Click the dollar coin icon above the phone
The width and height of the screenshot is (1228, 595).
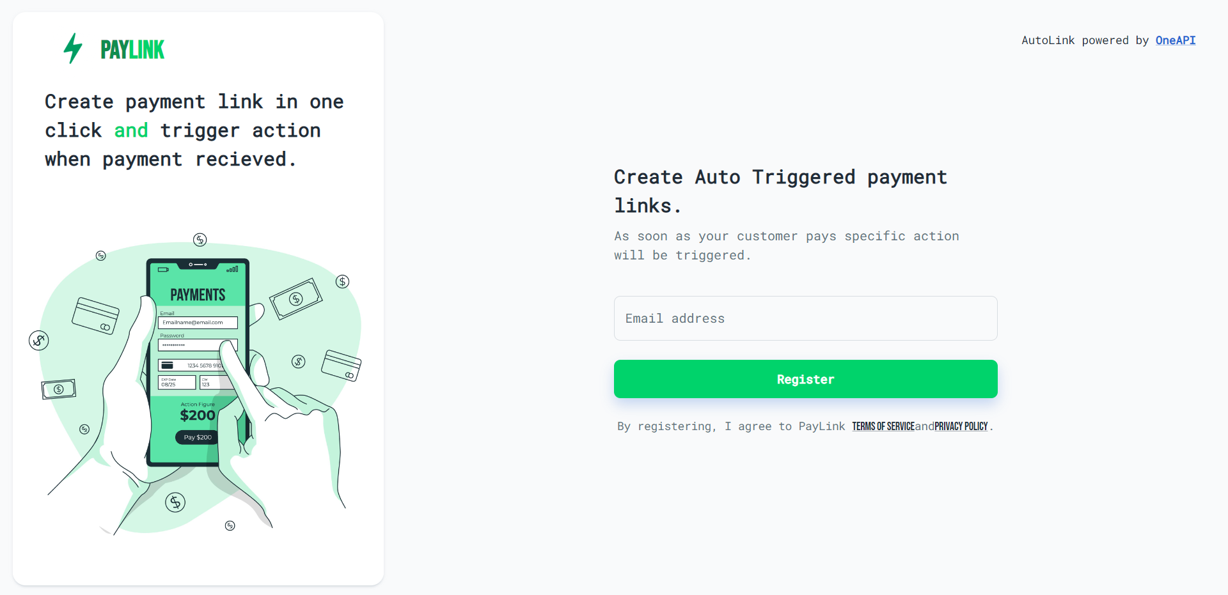200,240
